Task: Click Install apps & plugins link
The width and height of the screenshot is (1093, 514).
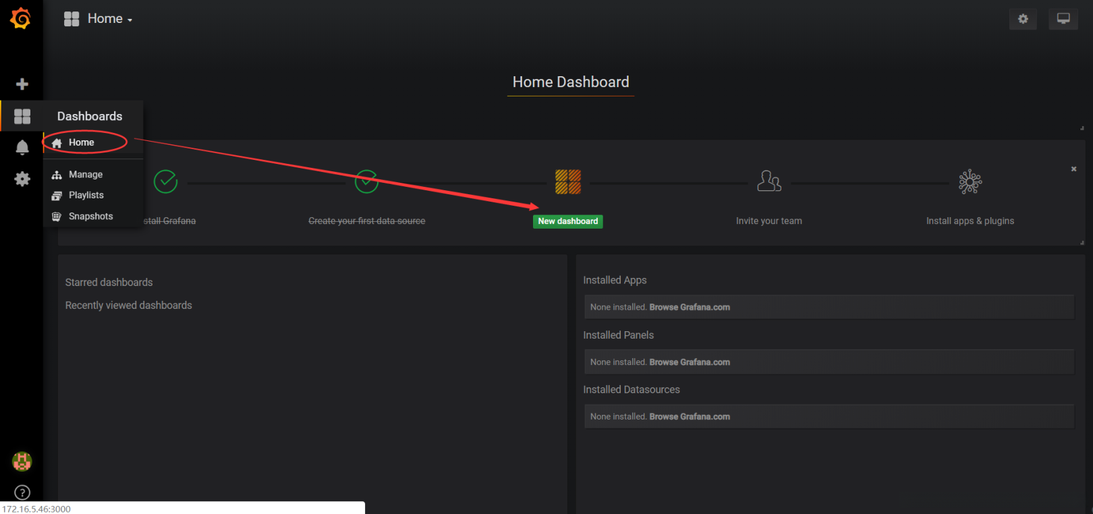Action: (x=970, y=221)
